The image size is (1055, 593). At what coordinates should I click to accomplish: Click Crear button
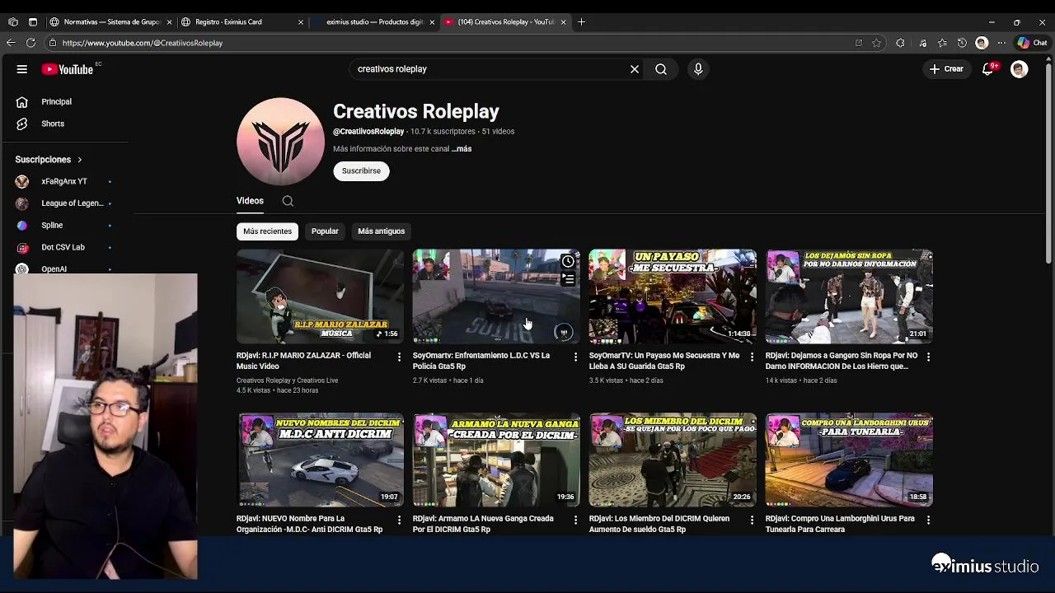point(946,69)
